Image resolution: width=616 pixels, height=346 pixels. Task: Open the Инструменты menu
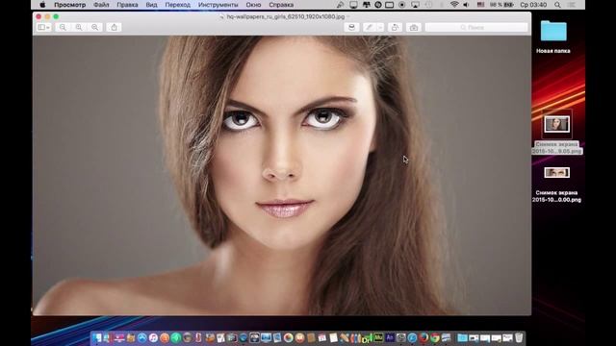[218, 5]
